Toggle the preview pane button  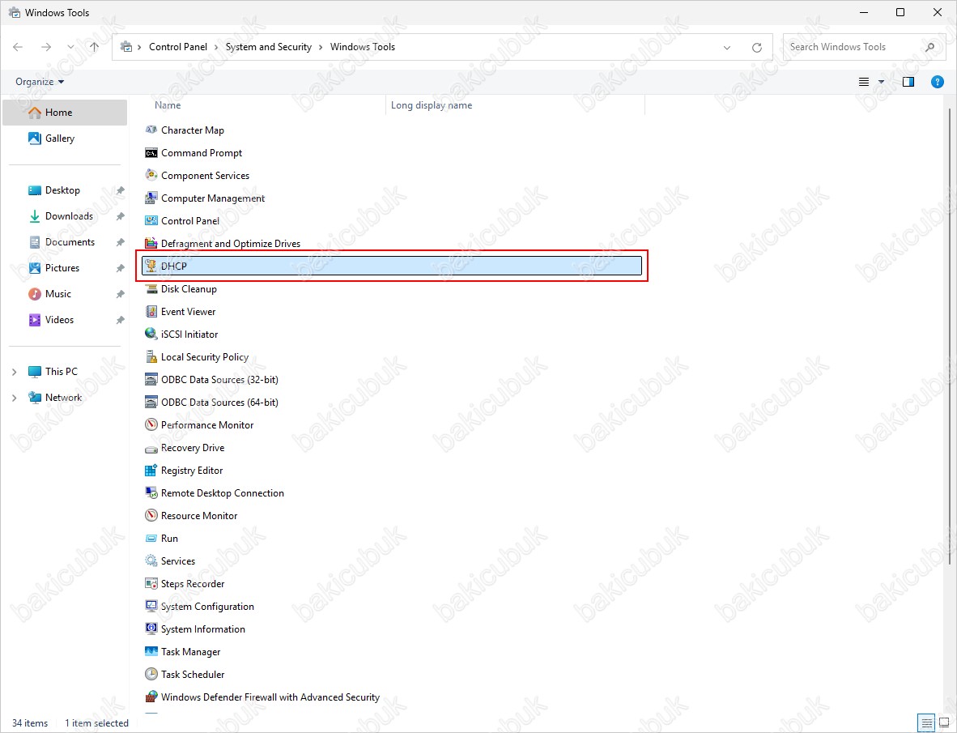tap(908, 82)
